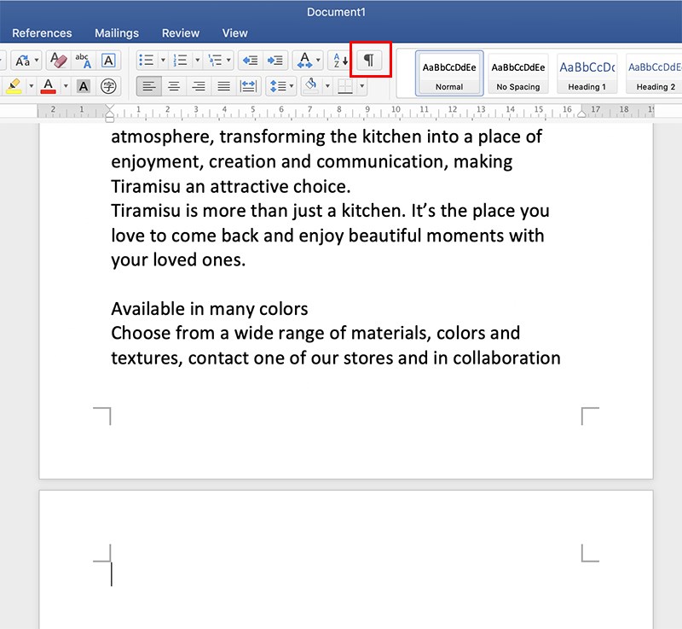Expand the font color dropdown
This screenshot has height=629, width=682.
66,85
